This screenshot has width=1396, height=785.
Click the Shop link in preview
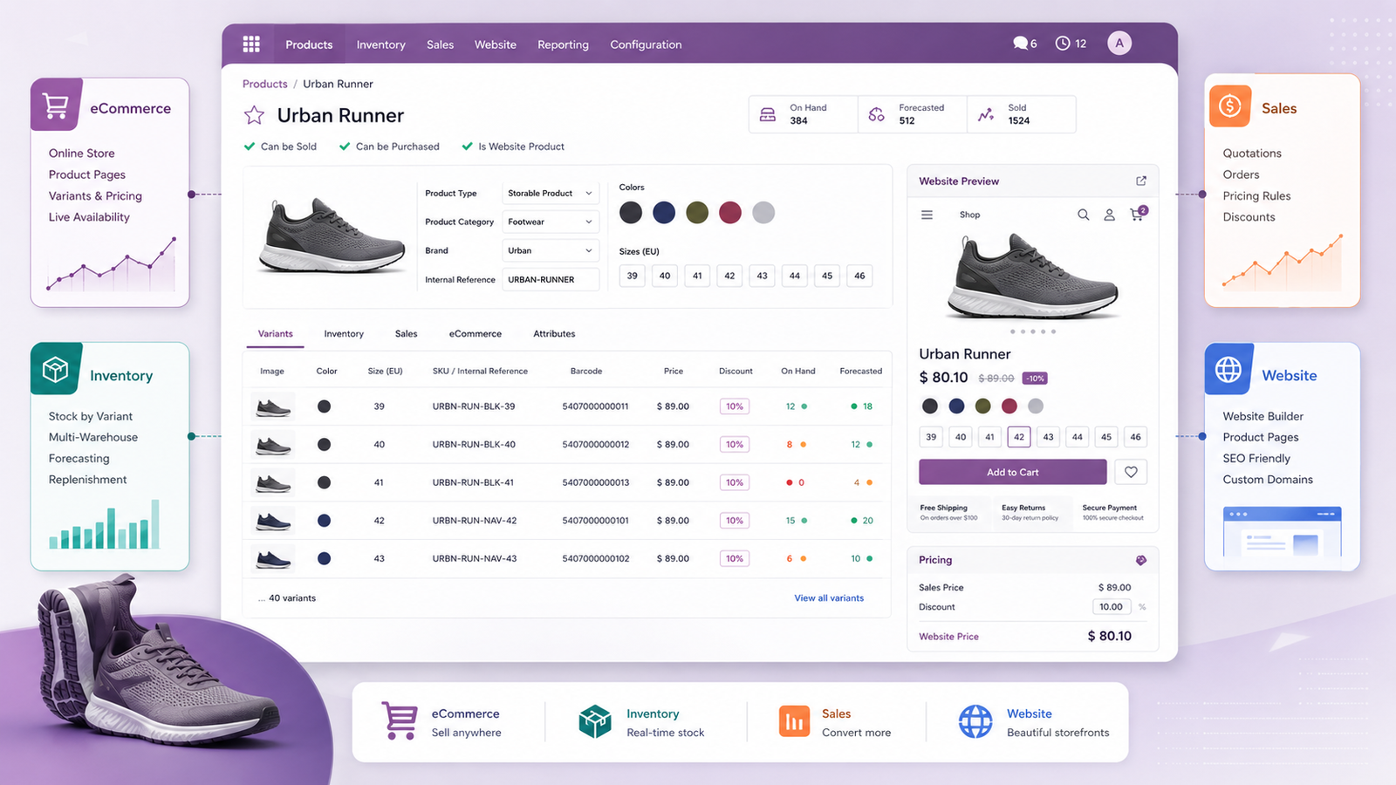point(969,215)
